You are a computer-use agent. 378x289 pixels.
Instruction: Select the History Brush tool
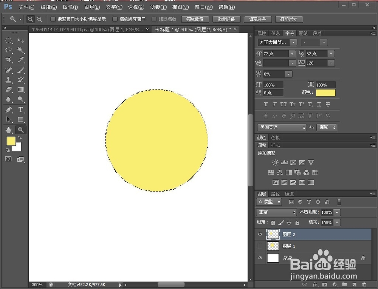click(x=21, y=80)
